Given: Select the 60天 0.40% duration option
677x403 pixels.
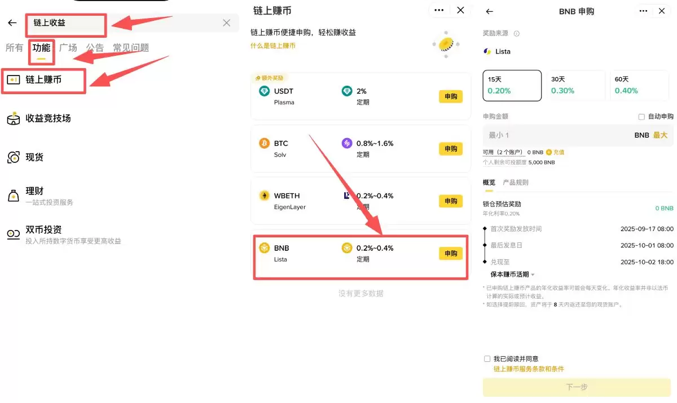Looking at the screenshot, I should (x=639, y=85).
